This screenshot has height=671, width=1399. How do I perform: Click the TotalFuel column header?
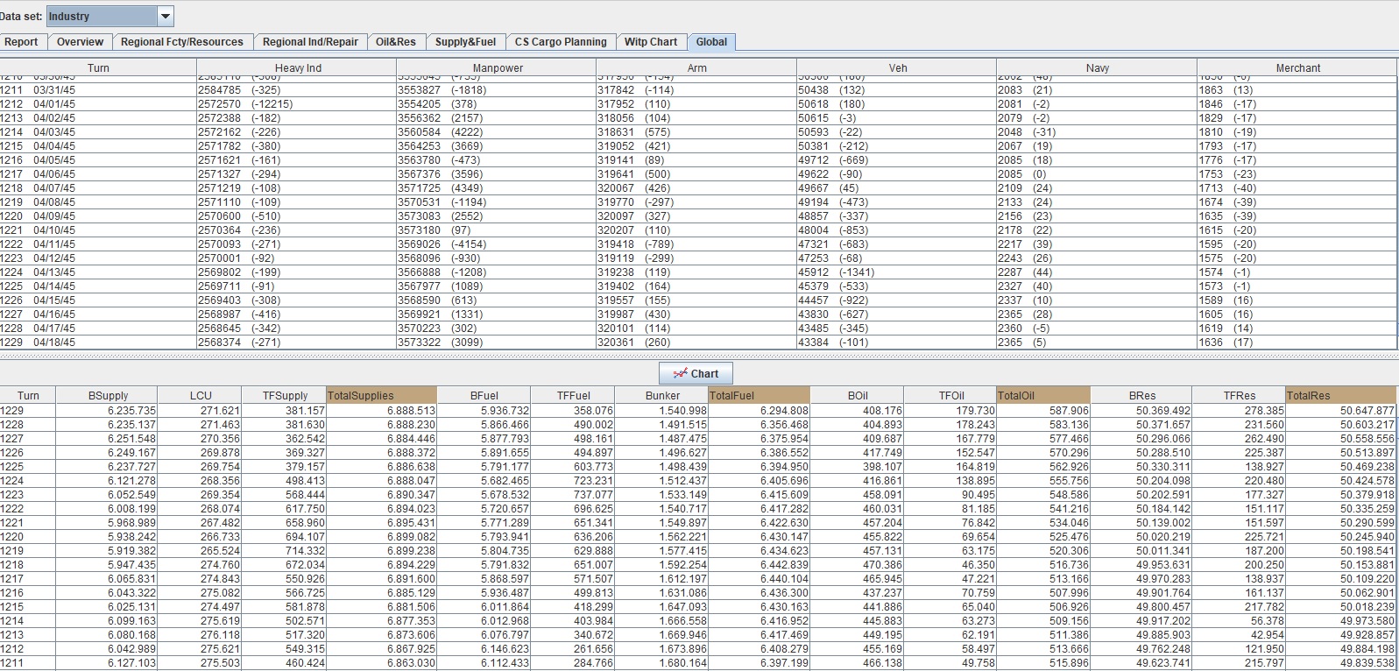tap(759, 396)
